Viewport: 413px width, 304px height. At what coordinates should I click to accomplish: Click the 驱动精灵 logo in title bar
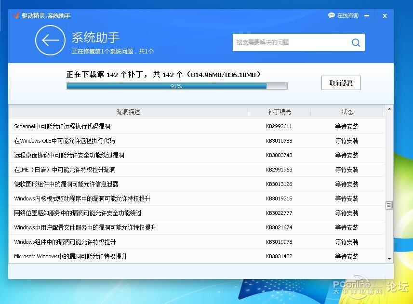tap(16, 15)
